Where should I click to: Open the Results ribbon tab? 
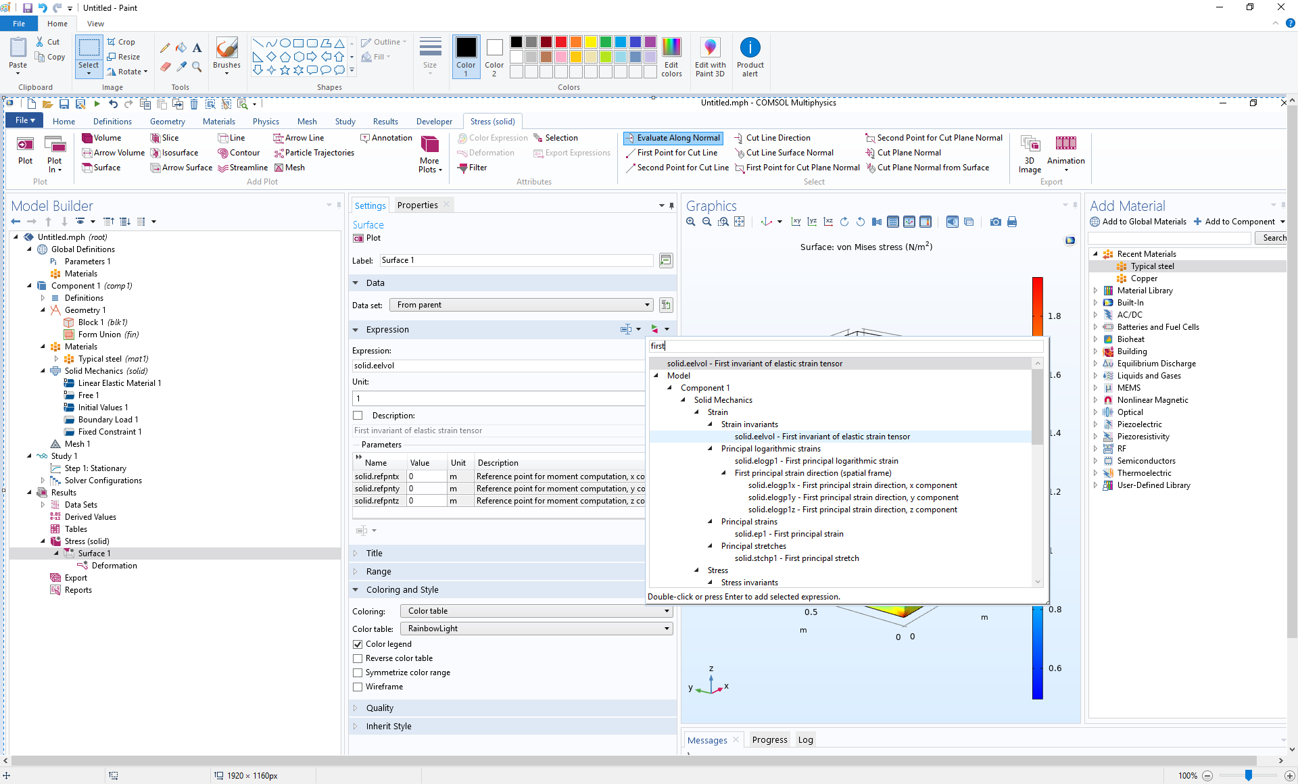pos(385,122)
